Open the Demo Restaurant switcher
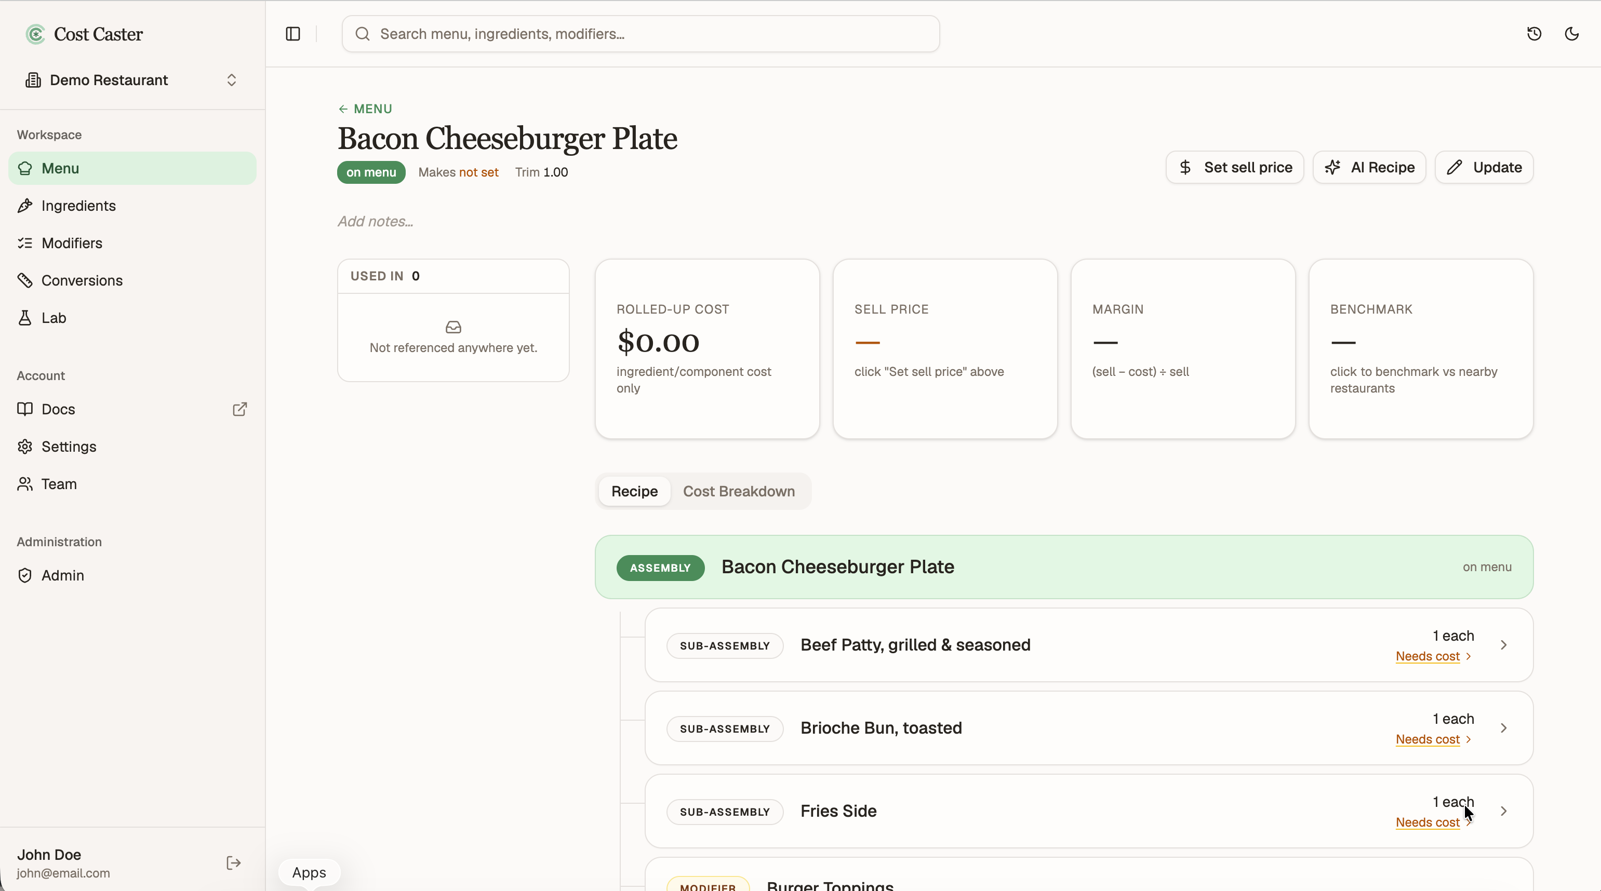The height and width of the screenshot is (891, 1601). [x=132, y=80]
